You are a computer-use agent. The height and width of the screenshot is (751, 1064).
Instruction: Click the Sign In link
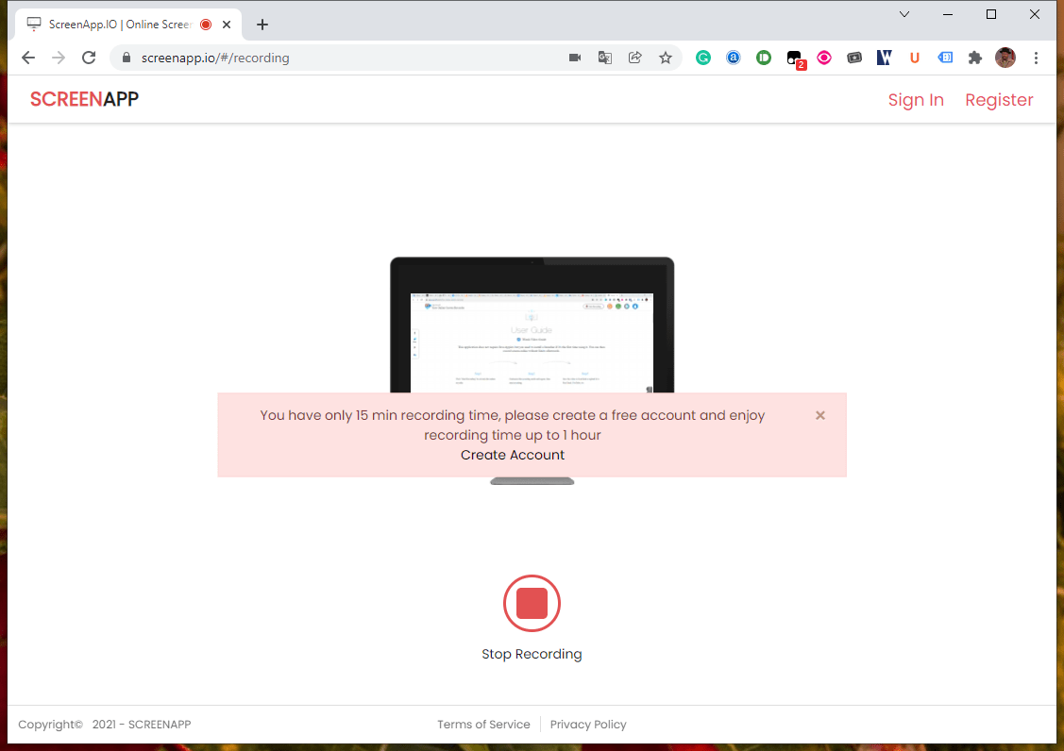(915, 99)
